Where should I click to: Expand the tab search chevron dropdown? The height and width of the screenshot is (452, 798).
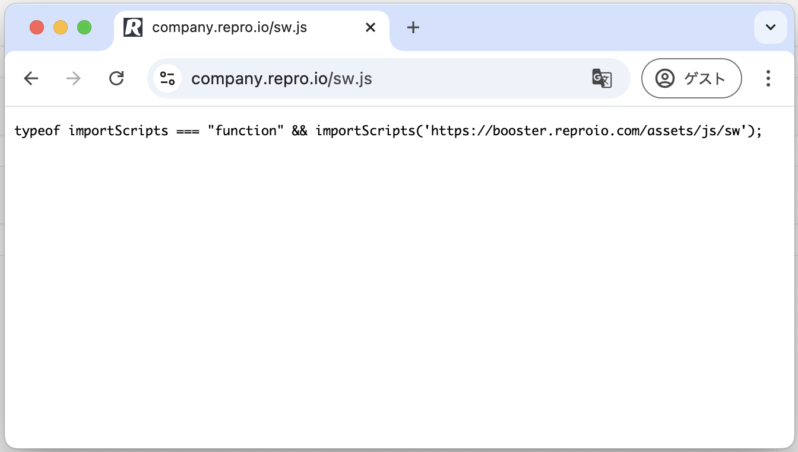(770, 27)
